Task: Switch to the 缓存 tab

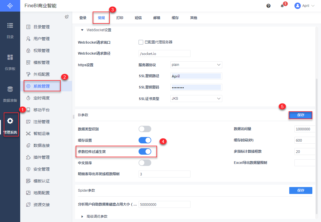Action: click(175, 18)
